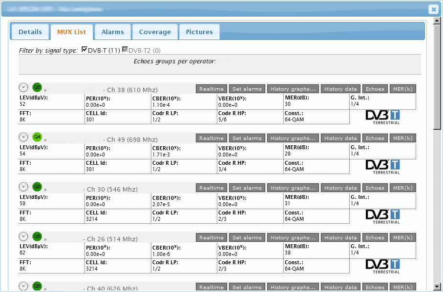Expand the » arrow on the Ch 38 row
This screenshot has height=292, width=443.
[x=45, y=91]
